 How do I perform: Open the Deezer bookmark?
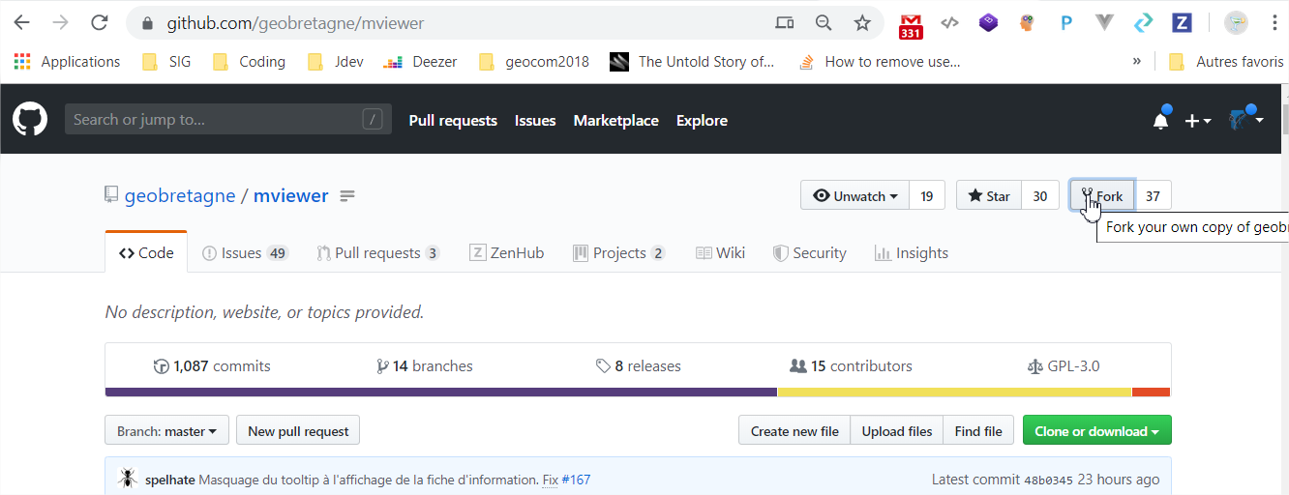tap(420, 62)
